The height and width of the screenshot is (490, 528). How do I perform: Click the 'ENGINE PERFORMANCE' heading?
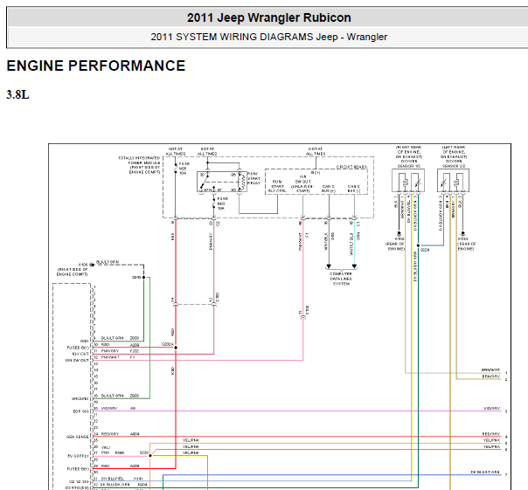96,66
